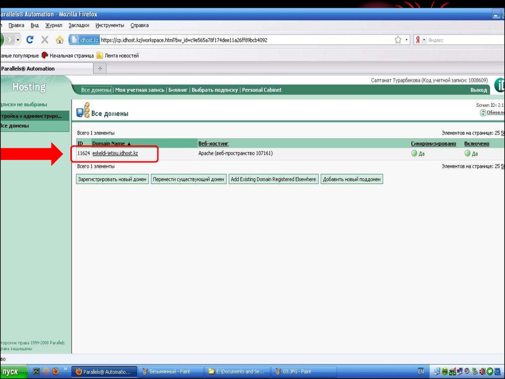Screen dimensions: 505x379
Task: Click the Зарегистрировать новый домен button
Action: pos(112,180)
